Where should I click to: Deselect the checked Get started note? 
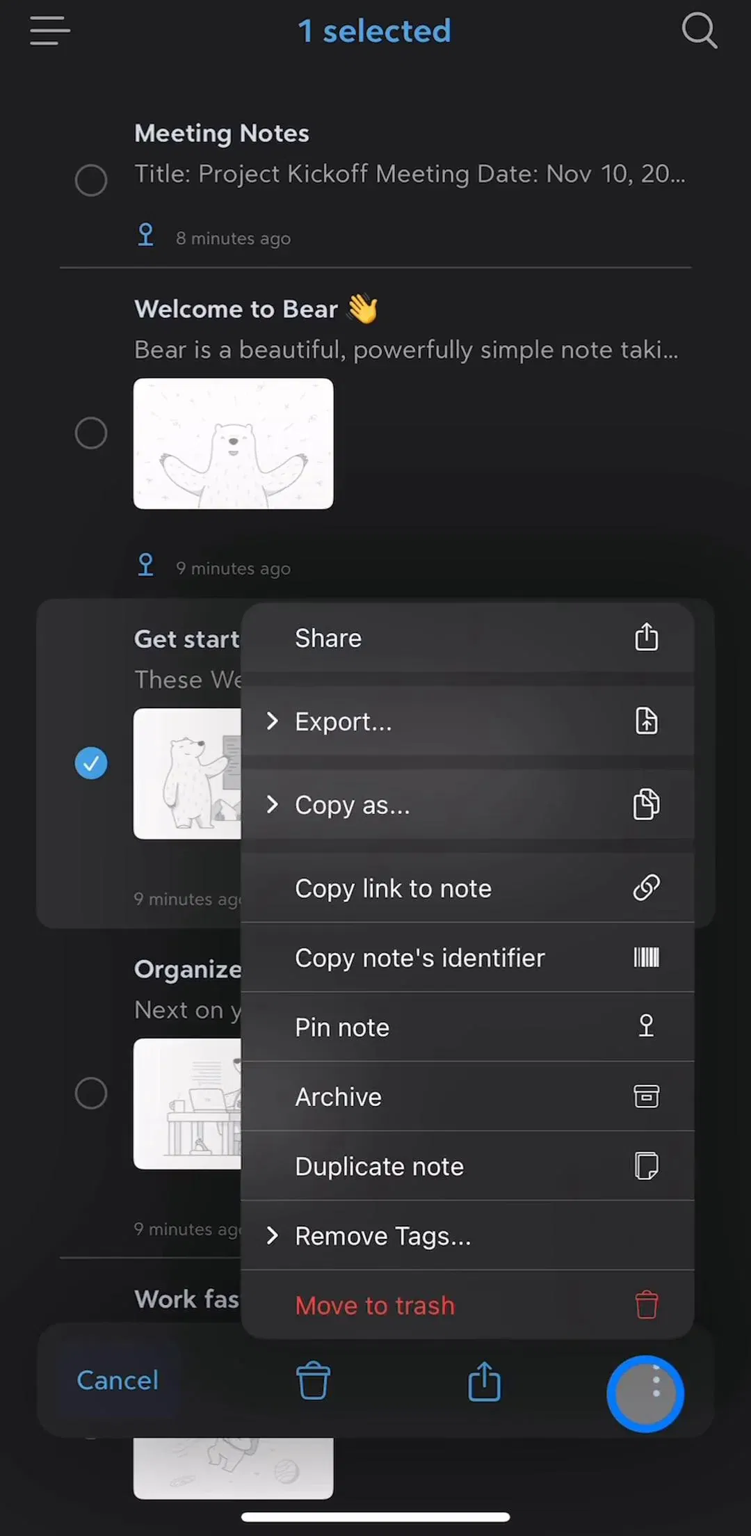(x=91, y=763)
